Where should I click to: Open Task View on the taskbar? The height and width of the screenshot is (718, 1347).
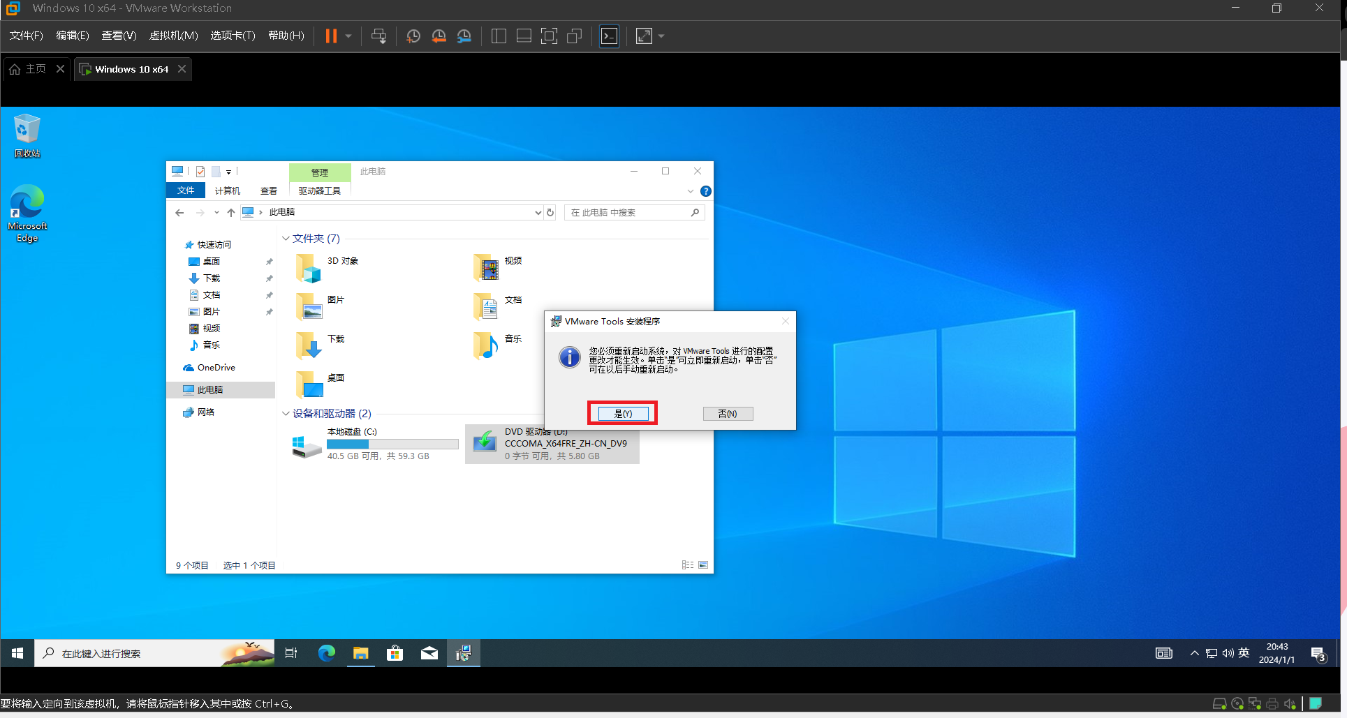[291, 653]
